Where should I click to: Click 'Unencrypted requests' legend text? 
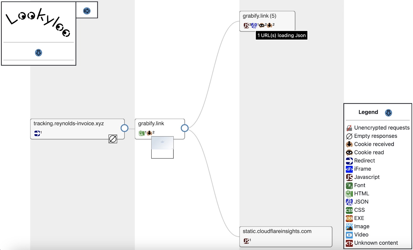382,128
